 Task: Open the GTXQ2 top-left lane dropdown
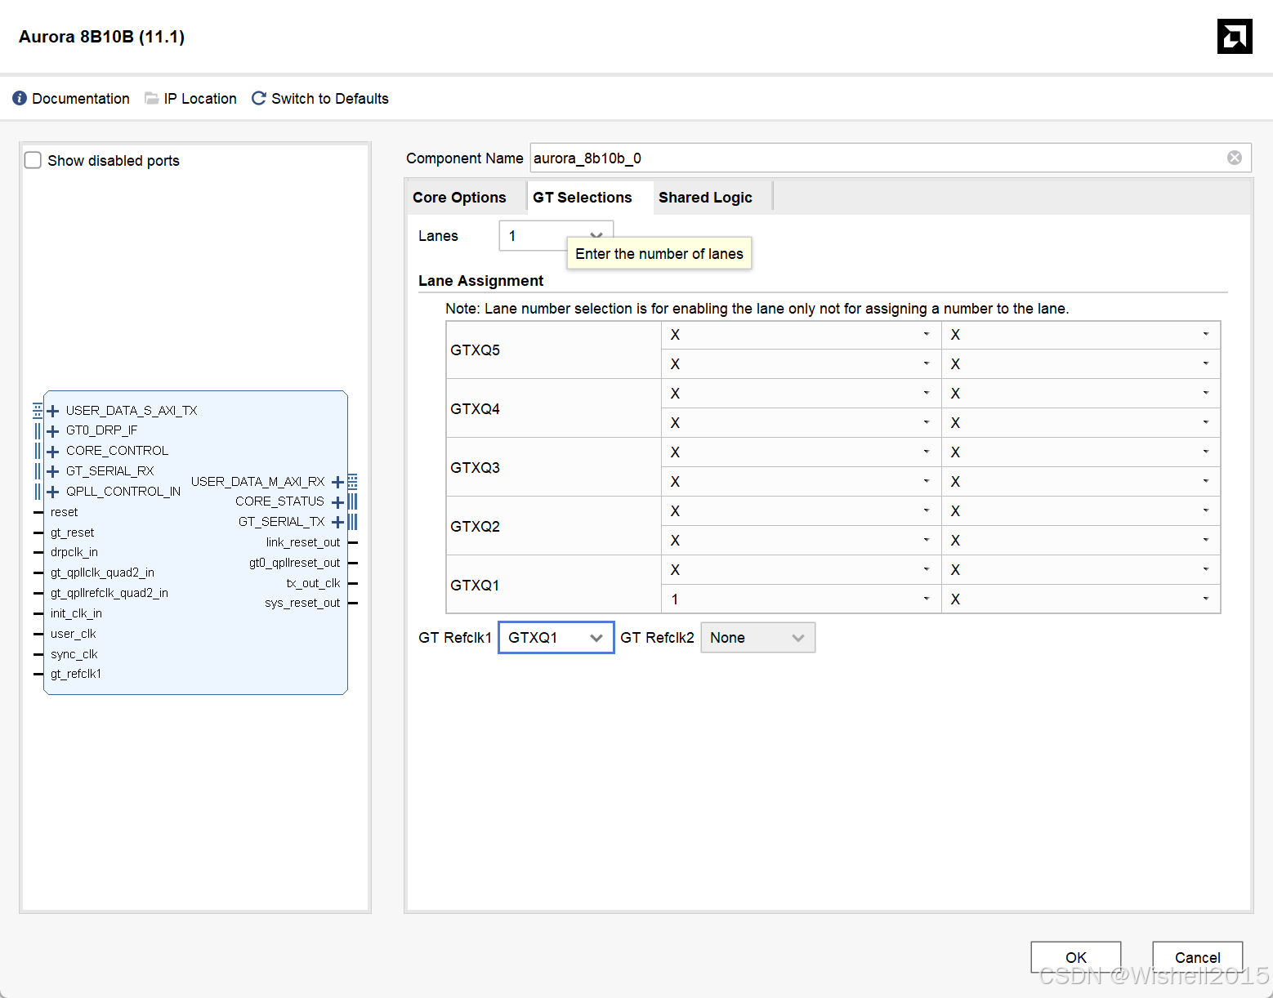801,511
